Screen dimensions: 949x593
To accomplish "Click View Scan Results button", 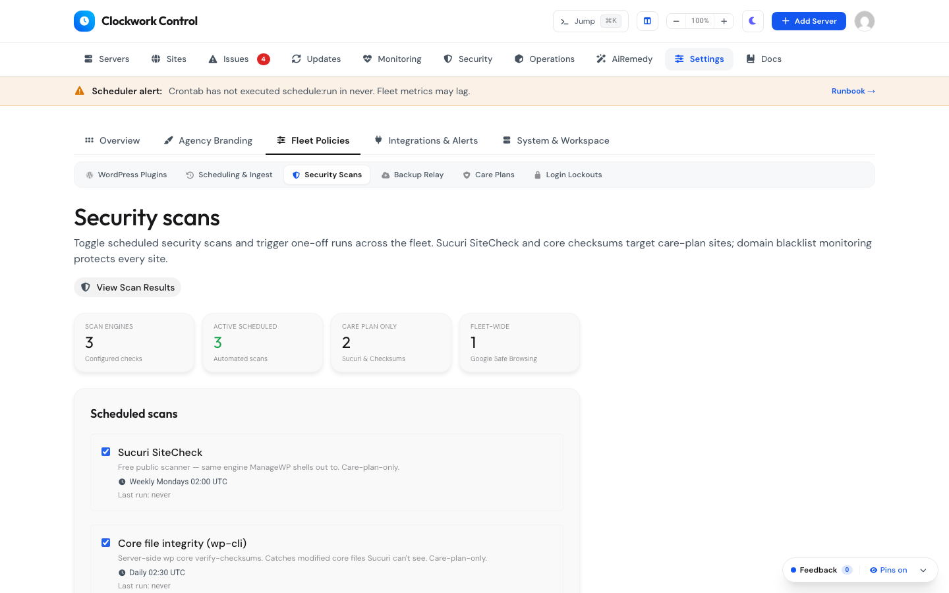I will pos(128,287).
